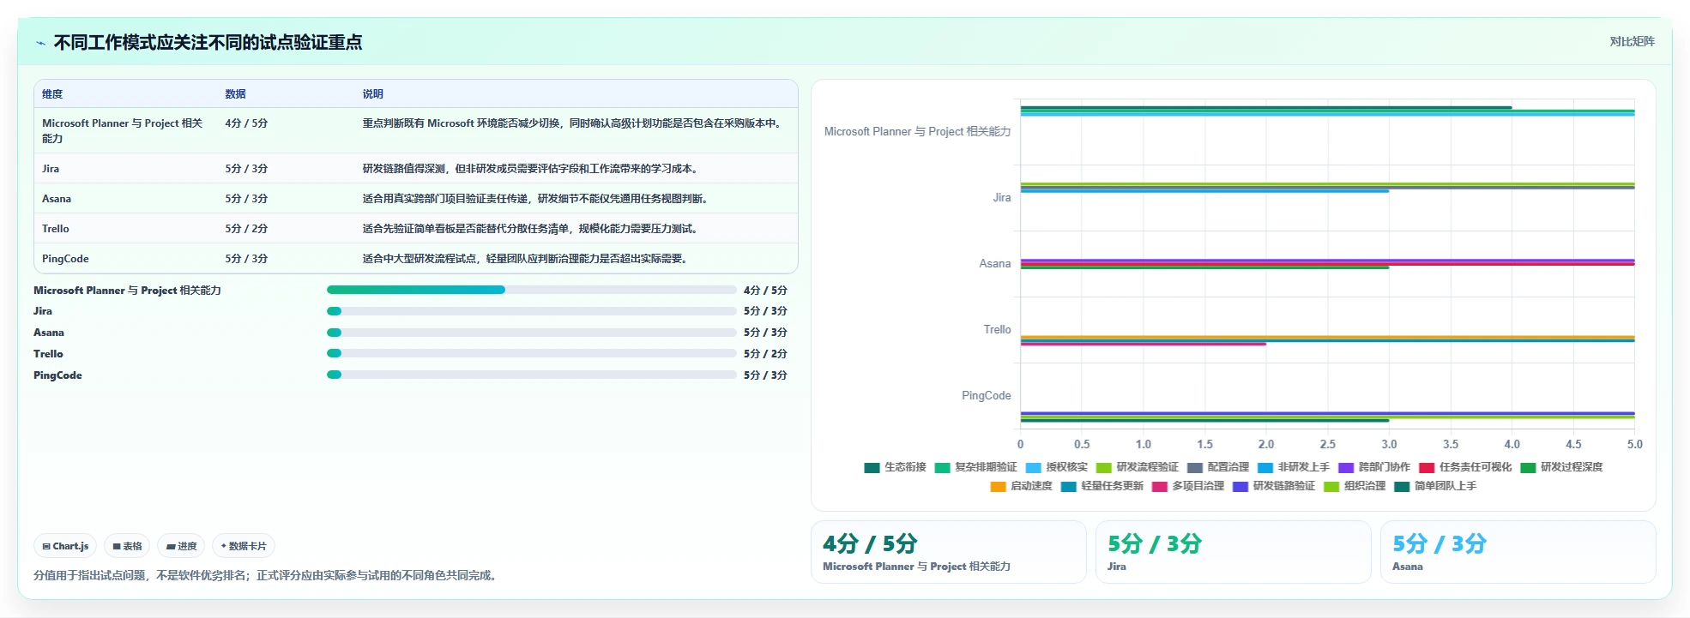The image size is (1690, 618).
Task: Click the PingCode progress bar
Action: [x=532, y=375]
